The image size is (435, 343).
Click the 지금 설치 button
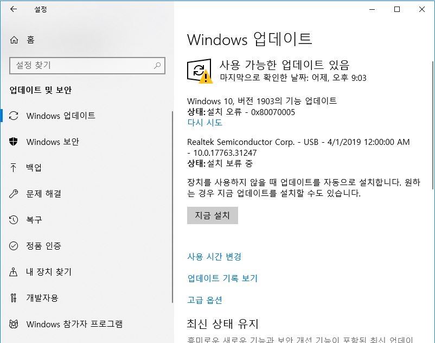pos(213,215)
